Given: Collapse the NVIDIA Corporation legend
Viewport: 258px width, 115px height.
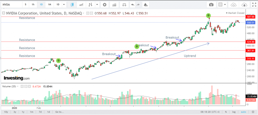Looking at the screenshot, I should tap(3, 13).
